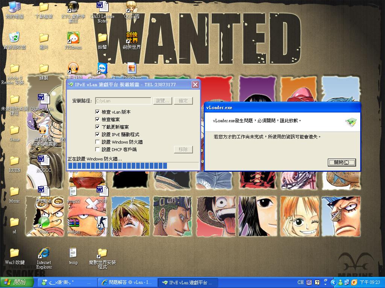Open the 魔獸世界安裝程式 folder shortcut

point(102,258)
